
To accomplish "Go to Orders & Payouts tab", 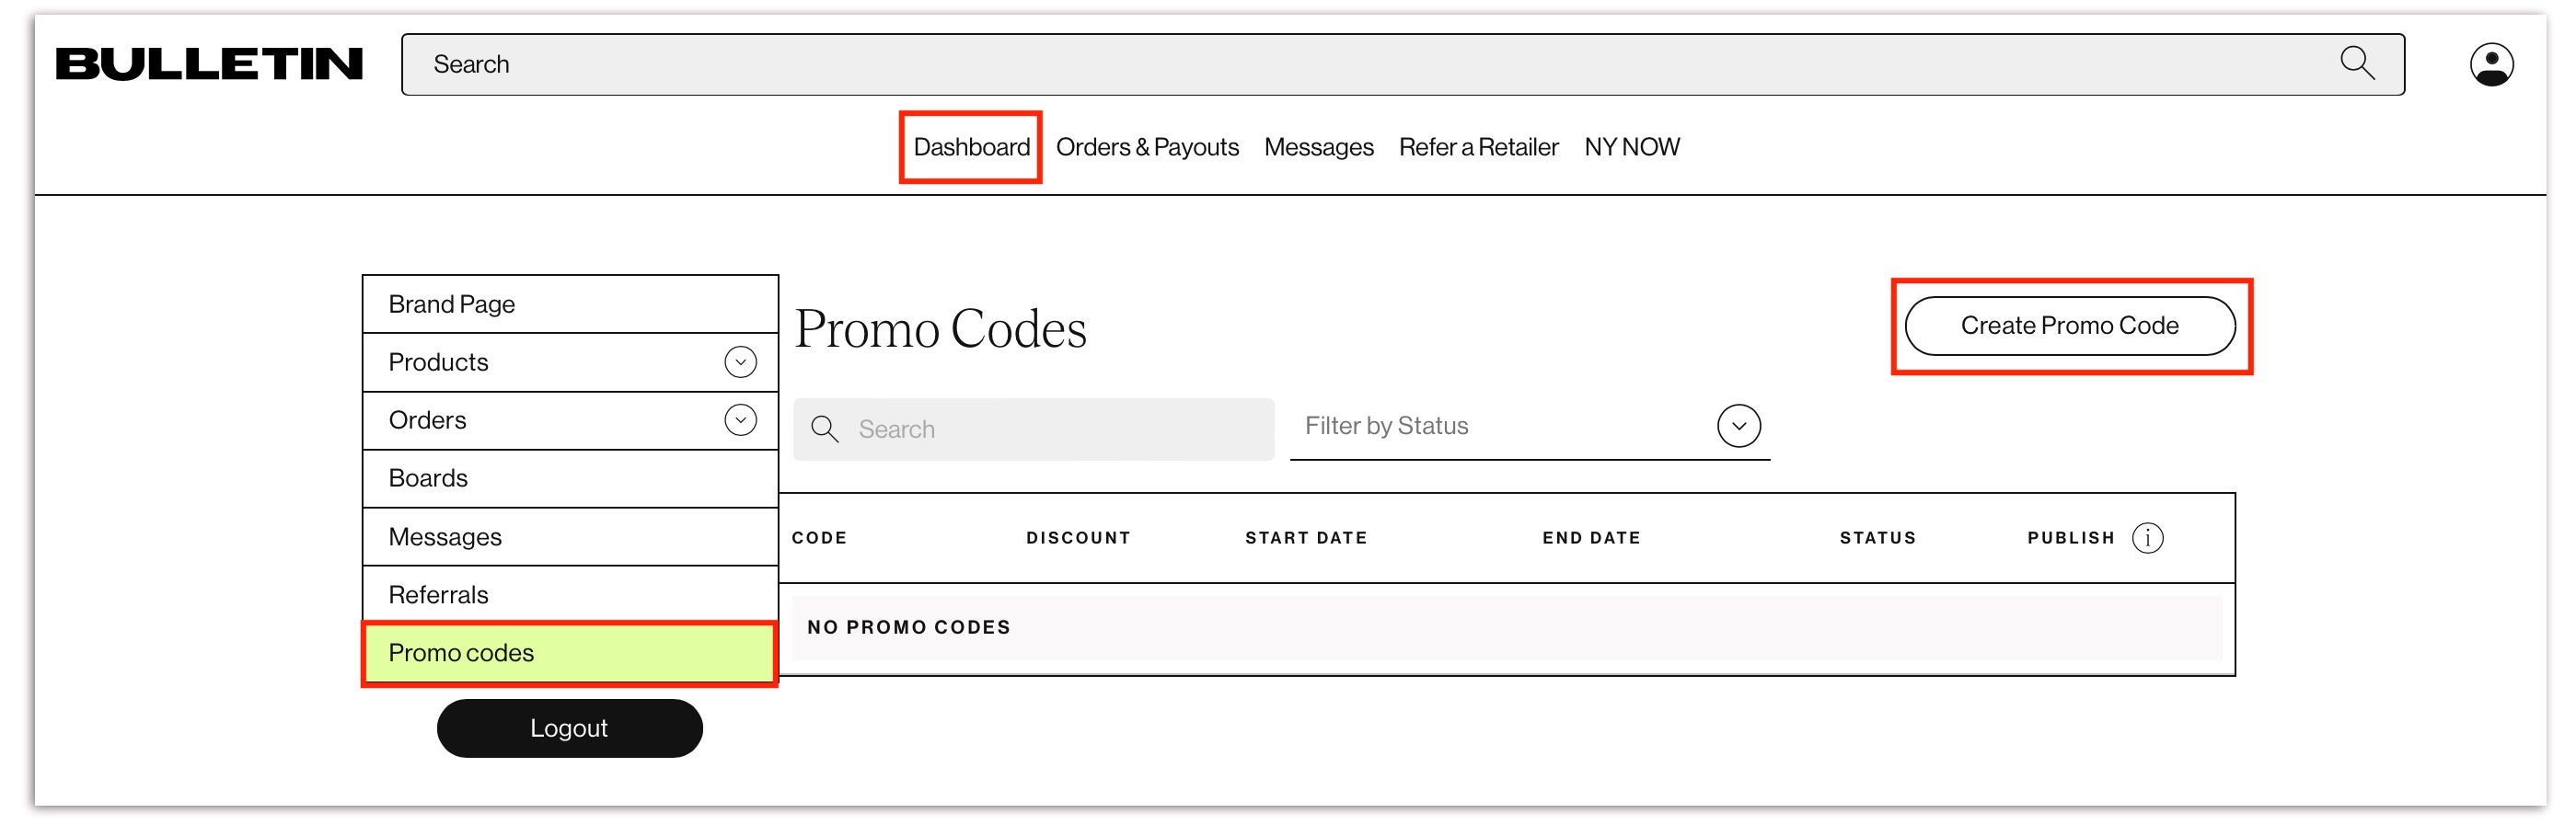I will tap(1146, 148).
